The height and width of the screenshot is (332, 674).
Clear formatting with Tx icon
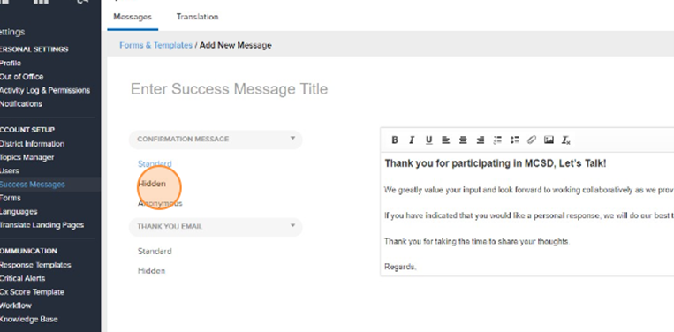565,140
